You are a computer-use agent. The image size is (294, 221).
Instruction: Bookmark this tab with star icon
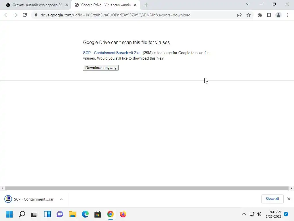[249, 15]
